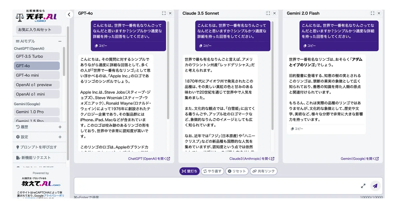Viewport: 397px width, 208px height.
Task: Open お気に入りAIセット favorites
Action: tap(39, 30)
